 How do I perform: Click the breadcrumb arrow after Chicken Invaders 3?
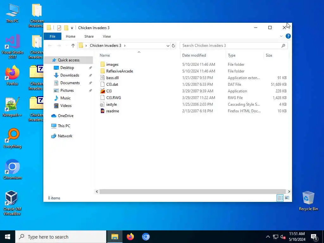point(125,46)
